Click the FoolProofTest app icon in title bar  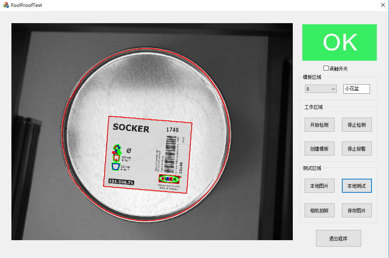point(6,5)
